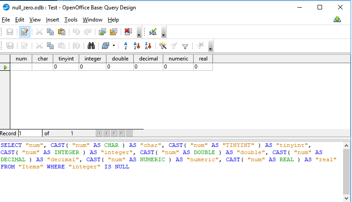Screen dimensions: 352x202
Task: Open the Insert menu
Action: [52, 20]
